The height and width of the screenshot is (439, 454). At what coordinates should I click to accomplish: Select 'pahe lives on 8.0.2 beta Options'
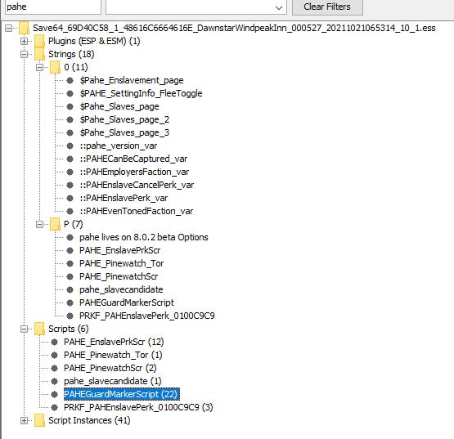tap(144, 237)
